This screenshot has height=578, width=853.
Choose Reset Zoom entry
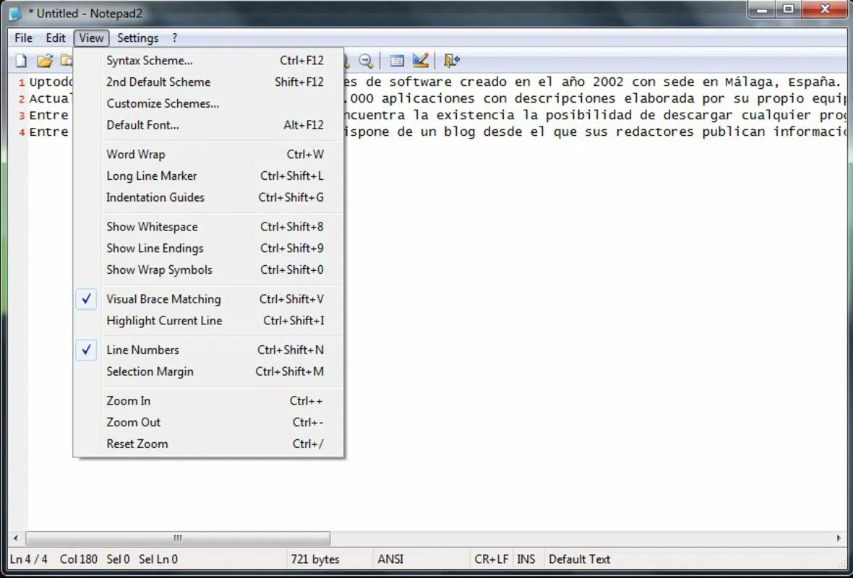click(208, 444)
